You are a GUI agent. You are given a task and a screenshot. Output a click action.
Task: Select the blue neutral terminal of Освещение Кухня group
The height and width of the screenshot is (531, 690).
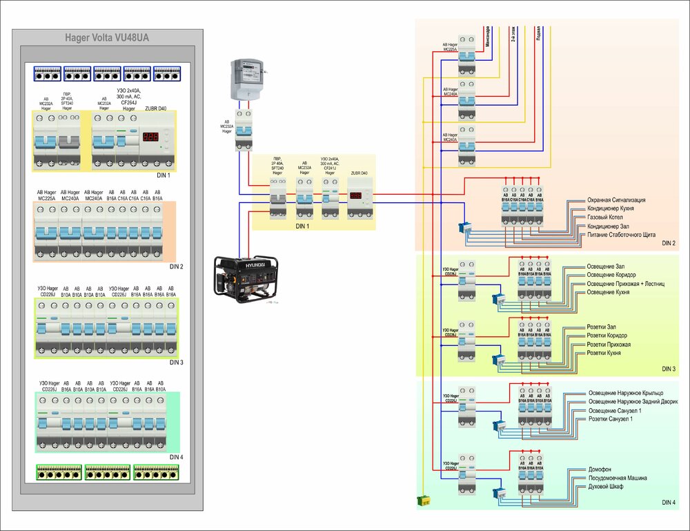[499, 299]
